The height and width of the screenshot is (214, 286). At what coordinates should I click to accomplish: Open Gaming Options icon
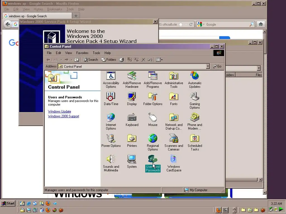coord(195,101)
